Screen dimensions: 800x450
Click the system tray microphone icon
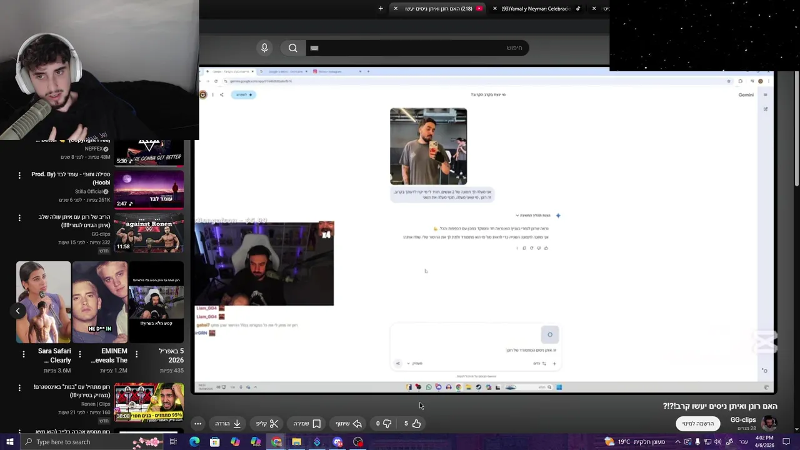point(697,442)
